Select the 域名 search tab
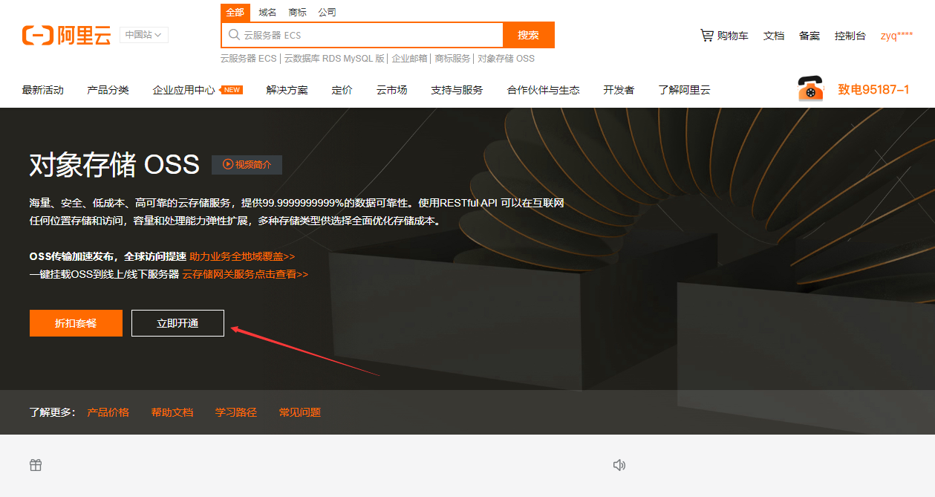 (x=267, y=13)
